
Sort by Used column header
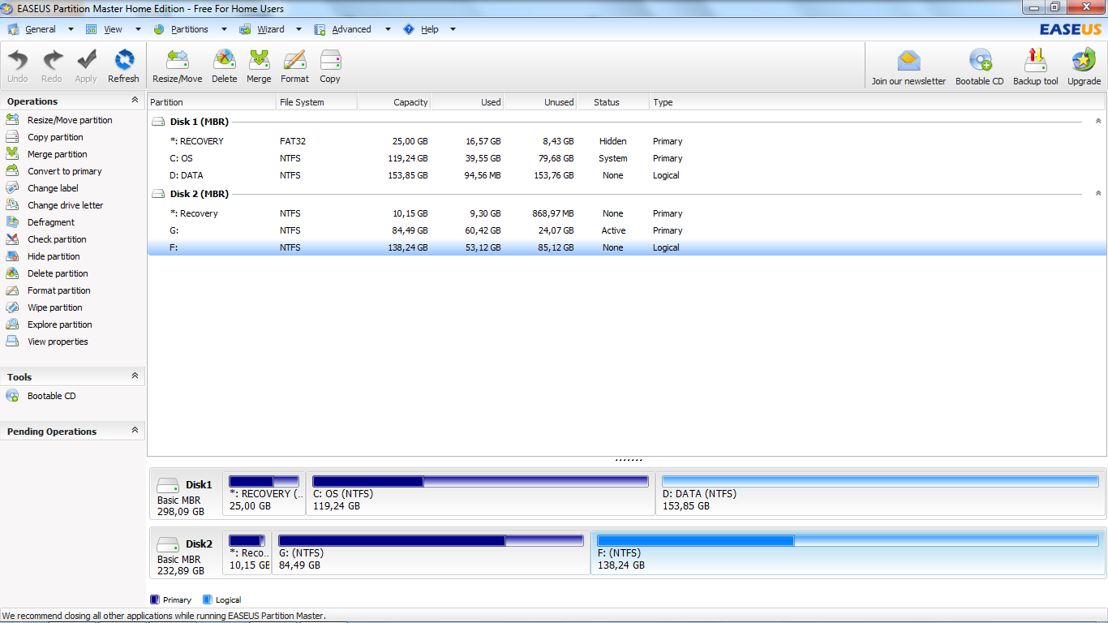click(x=466, y=102)
